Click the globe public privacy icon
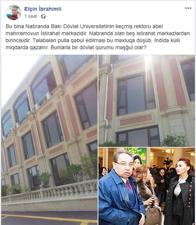The width and height of the screenshot is (196, 225). click(x=43, y=16)
